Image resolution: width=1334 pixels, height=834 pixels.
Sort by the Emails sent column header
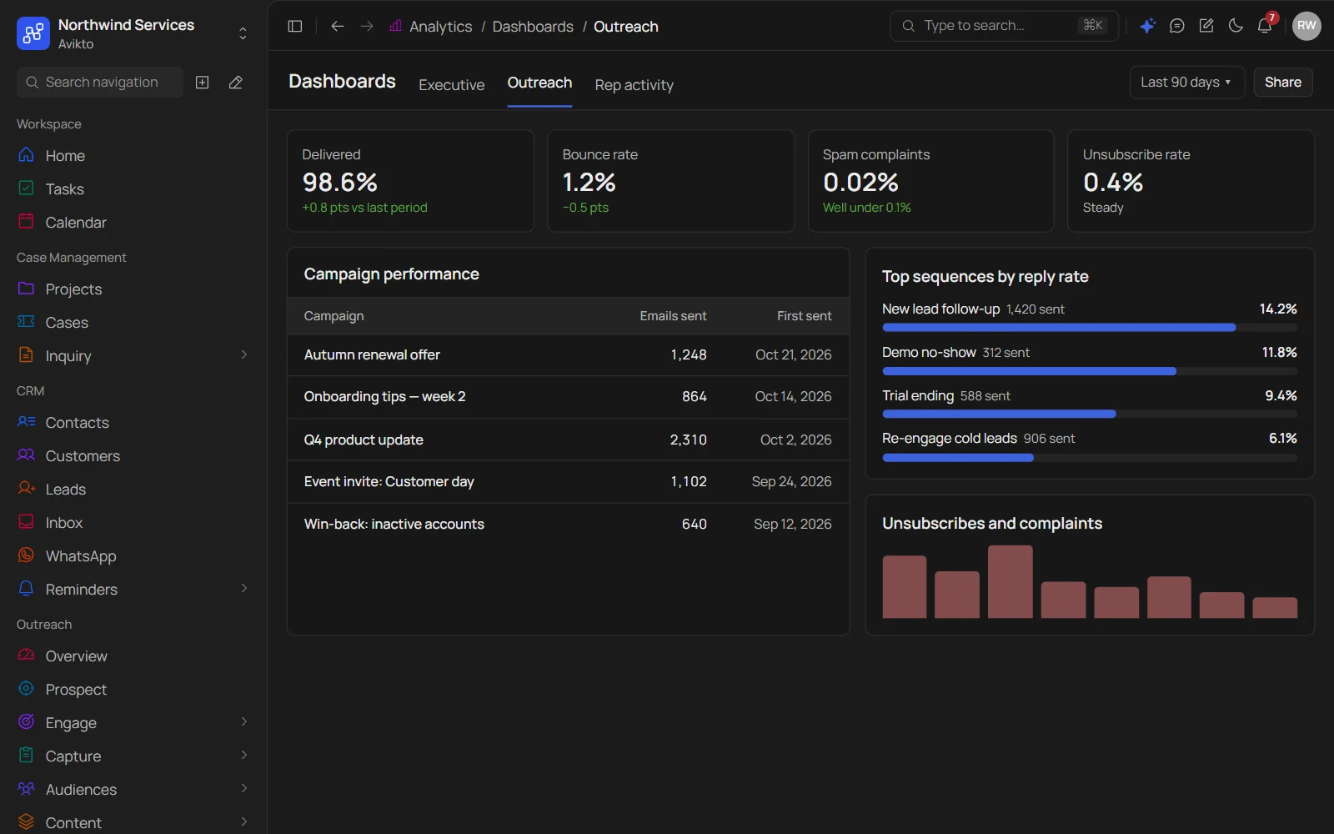click(x=673, y=316)
